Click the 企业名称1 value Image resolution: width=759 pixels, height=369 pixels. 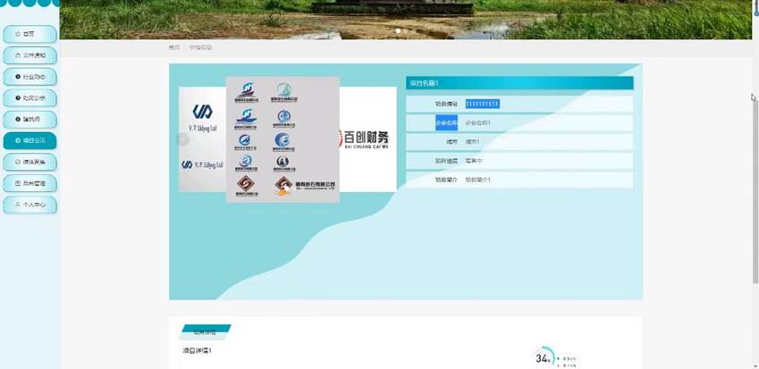477,122
